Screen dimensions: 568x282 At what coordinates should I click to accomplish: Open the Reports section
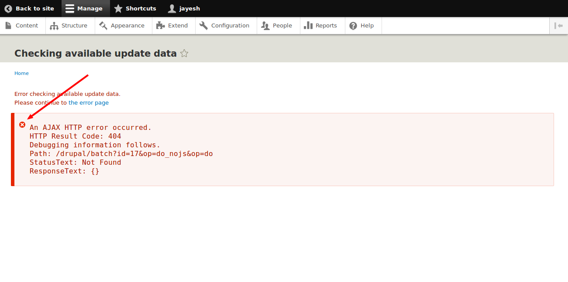click(x=320, y=26)
